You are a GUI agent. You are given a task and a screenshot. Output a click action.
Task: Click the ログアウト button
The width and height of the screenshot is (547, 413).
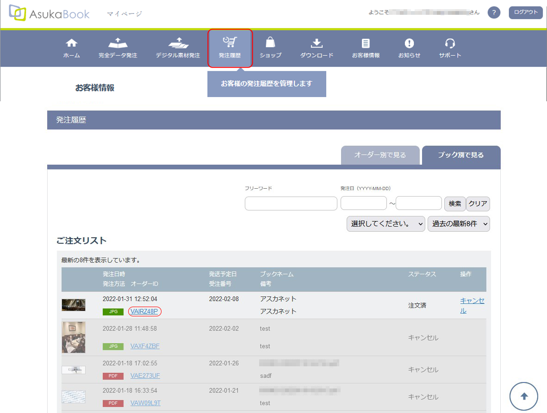(525, 12)
